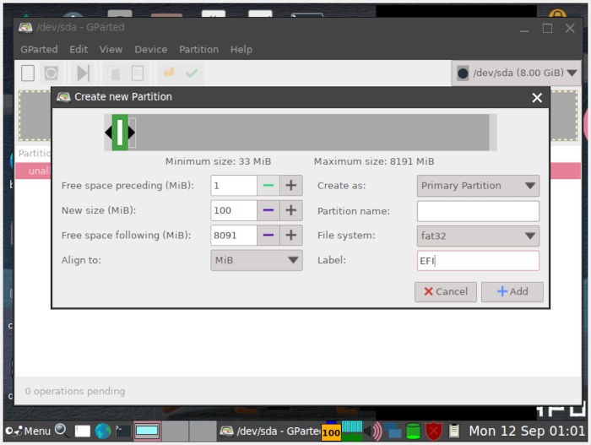
Task: Click the Paste partition toolbar icon
Action: point(137,73)
